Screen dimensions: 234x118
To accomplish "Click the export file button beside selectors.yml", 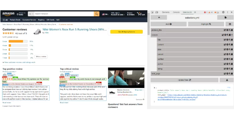I will (x=226, y=17).
